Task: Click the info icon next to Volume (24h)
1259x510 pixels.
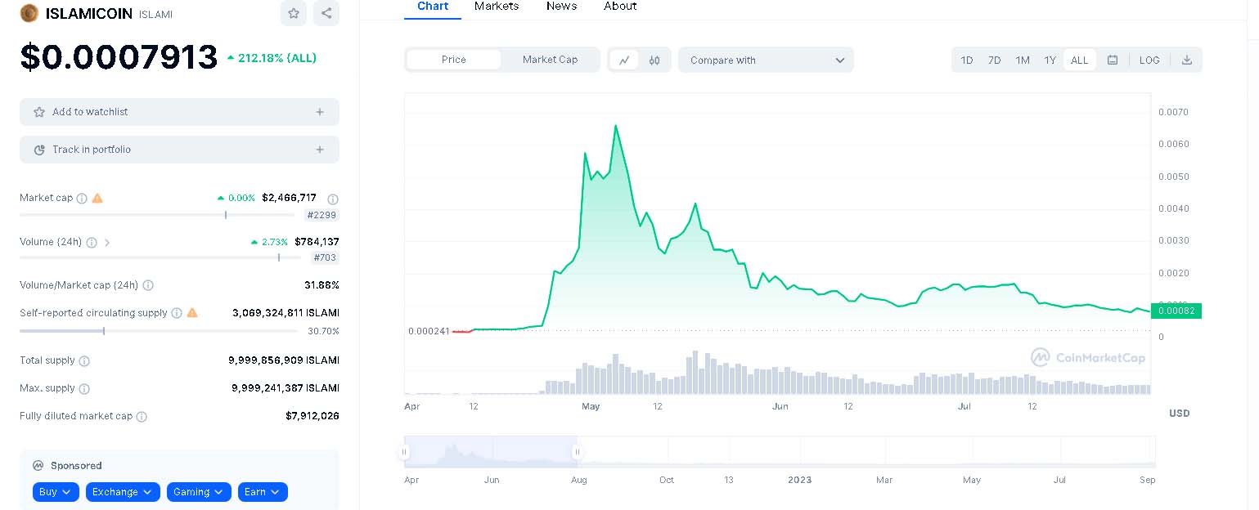Action: tap(92, 243)
